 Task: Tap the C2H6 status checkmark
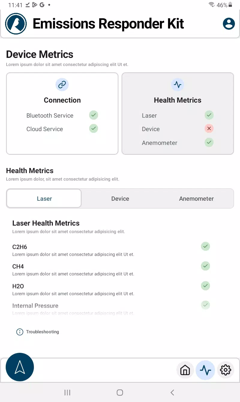(x=205, y=246)
